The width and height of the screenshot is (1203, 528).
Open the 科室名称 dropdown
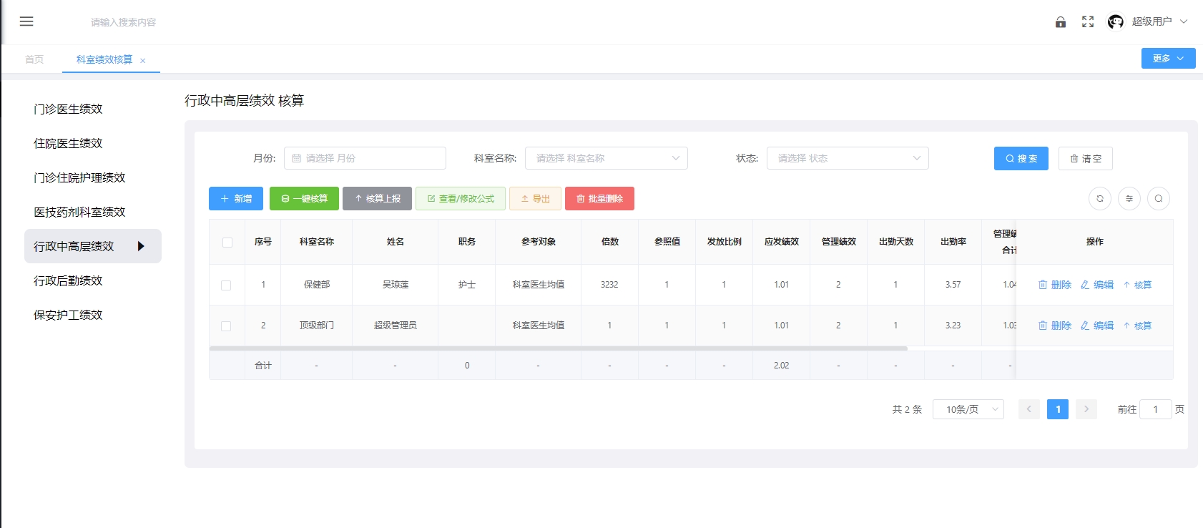pyautogui.click(x=607, y=158)
